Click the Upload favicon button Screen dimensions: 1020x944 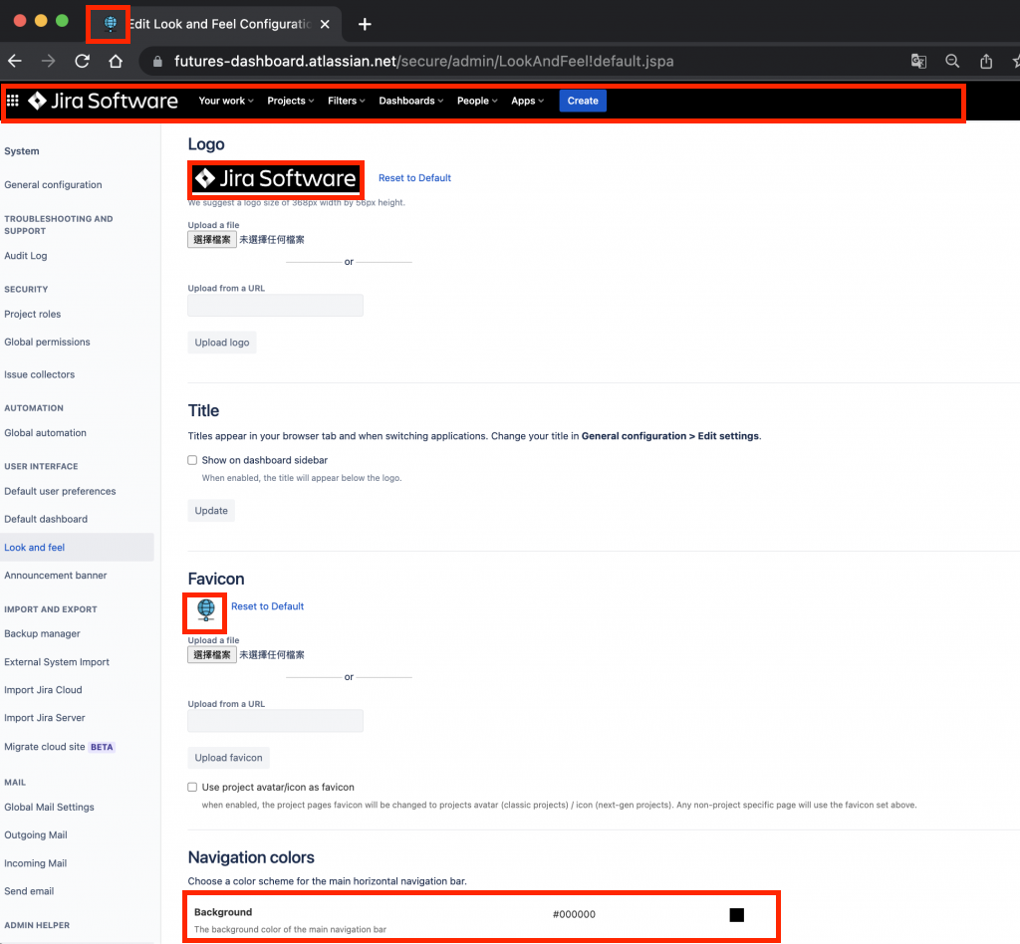(x=228, y=758)
